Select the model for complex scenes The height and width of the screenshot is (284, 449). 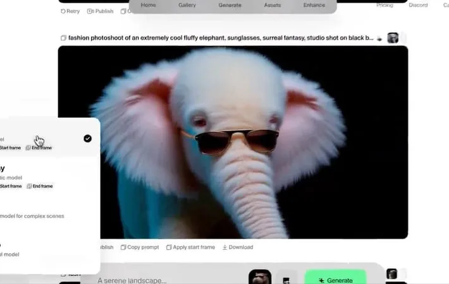32,216
